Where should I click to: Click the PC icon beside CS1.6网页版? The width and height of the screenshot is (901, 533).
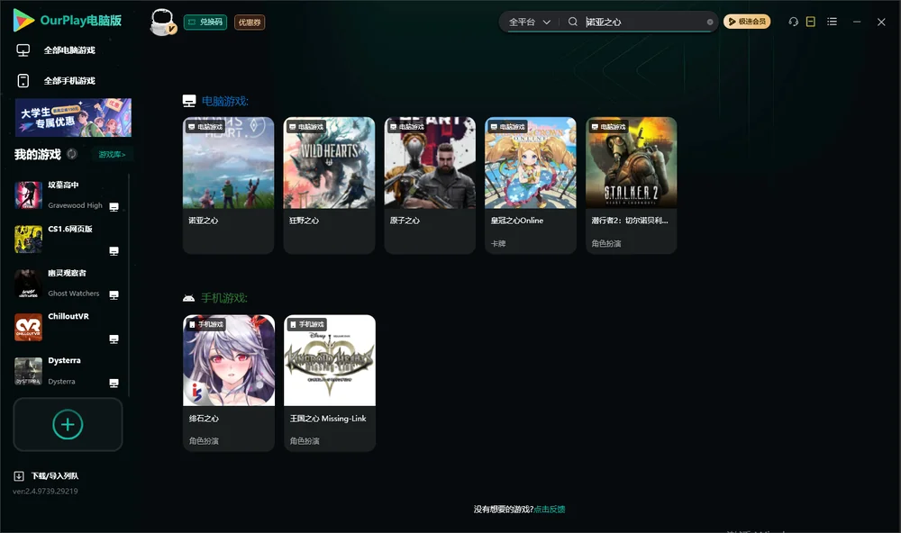(114, 251)
